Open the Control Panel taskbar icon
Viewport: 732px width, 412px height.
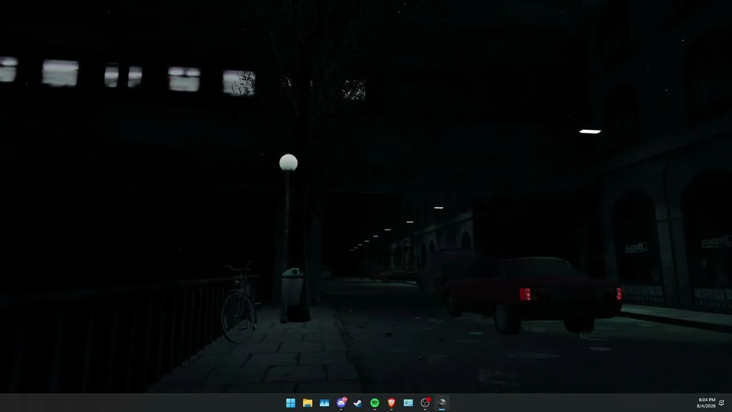point(408,403)
